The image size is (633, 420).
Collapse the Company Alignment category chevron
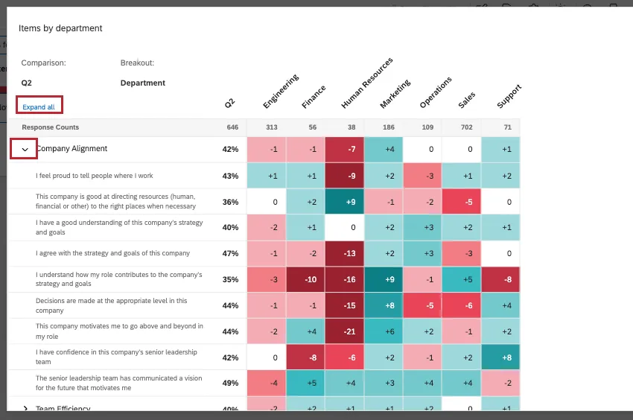[25, 149]
